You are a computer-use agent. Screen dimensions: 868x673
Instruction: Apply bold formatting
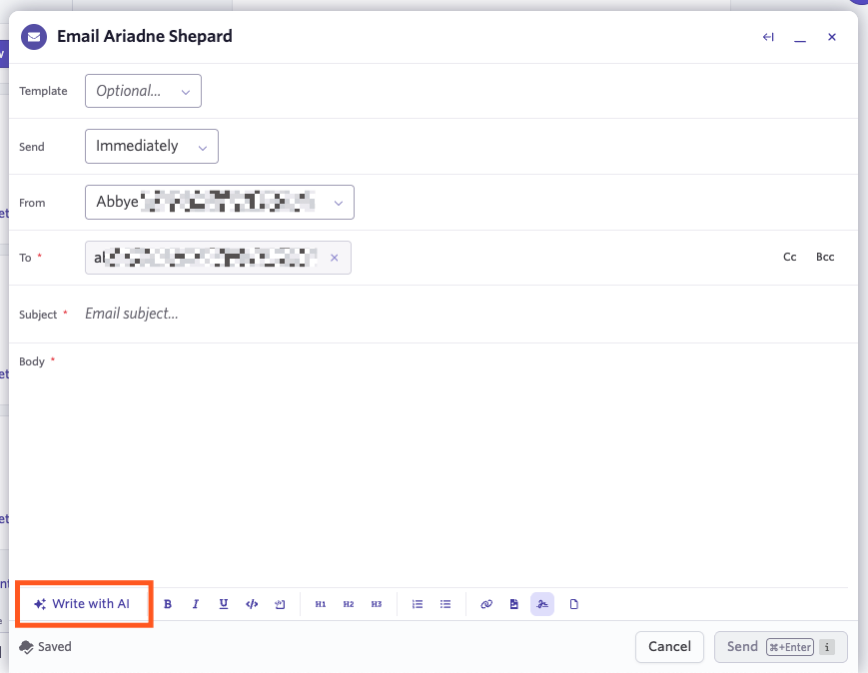(x=168, y=604)
